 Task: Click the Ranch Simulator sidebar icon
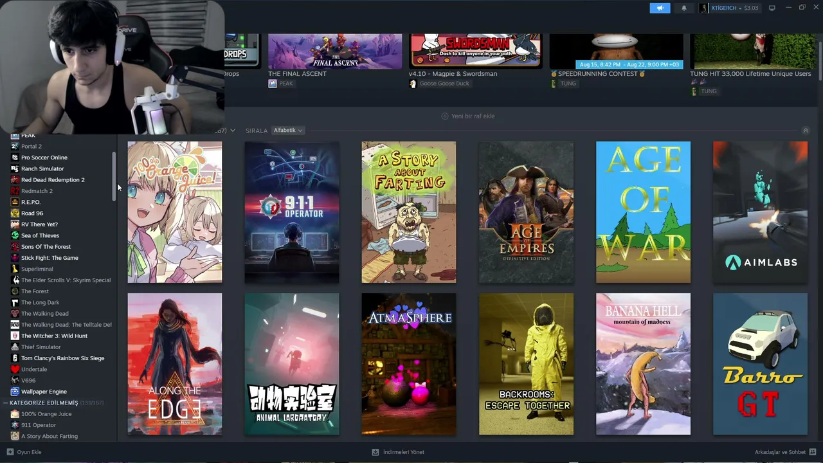[15, 168]
